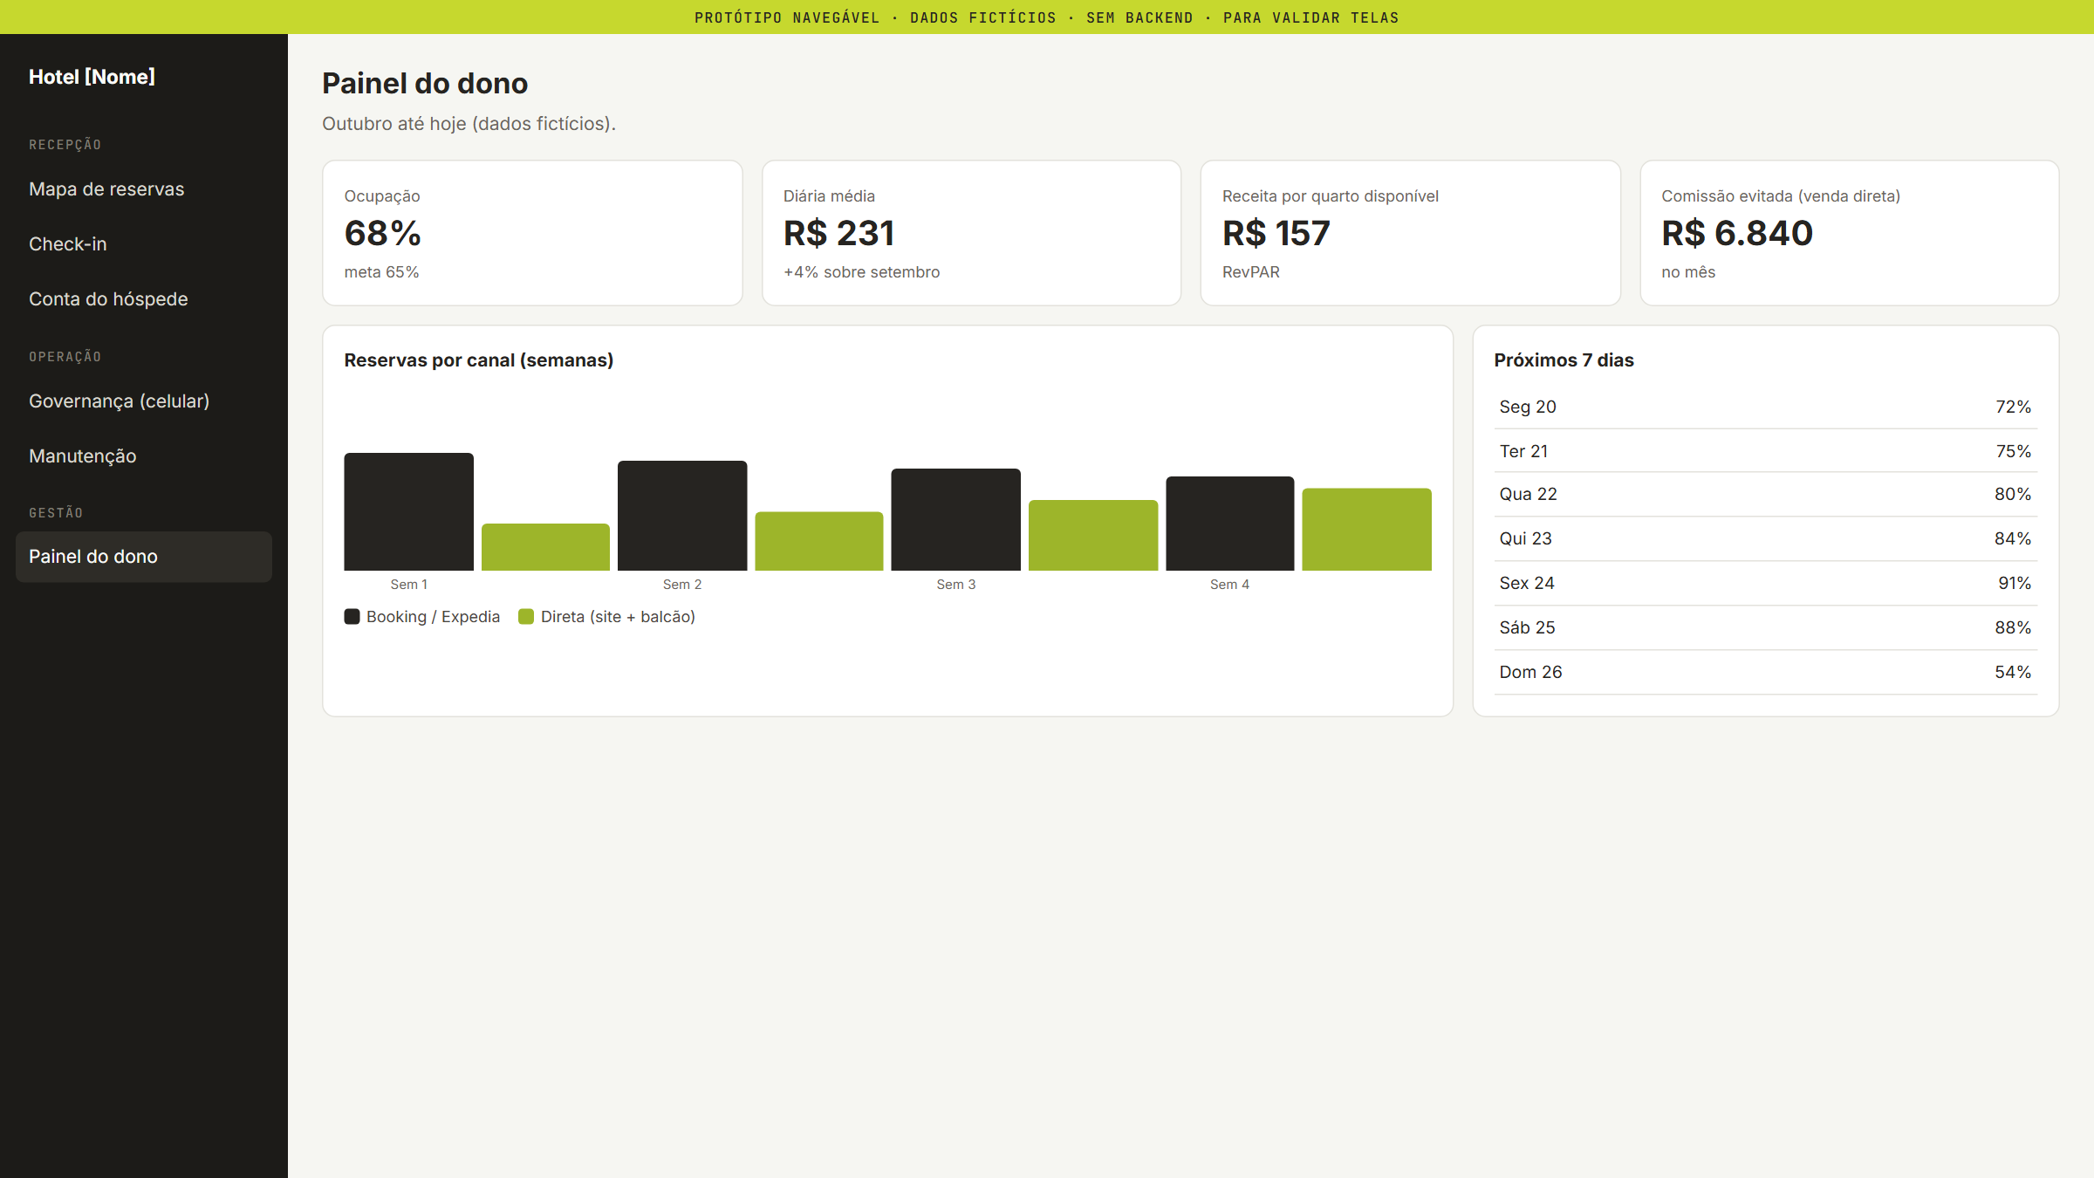Click the Direta (site + balcão) legend label

pos(618,617)
